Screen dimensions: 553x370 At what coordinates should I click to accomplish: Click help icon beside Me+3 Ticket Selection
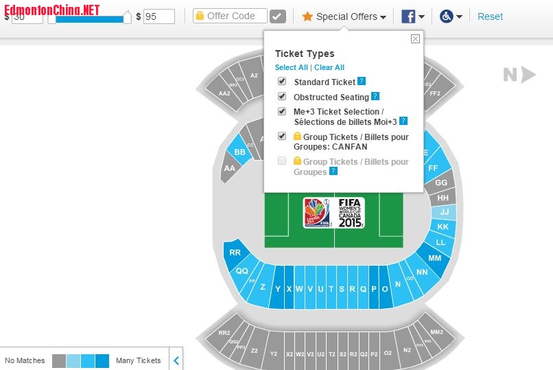click(403, 121)
